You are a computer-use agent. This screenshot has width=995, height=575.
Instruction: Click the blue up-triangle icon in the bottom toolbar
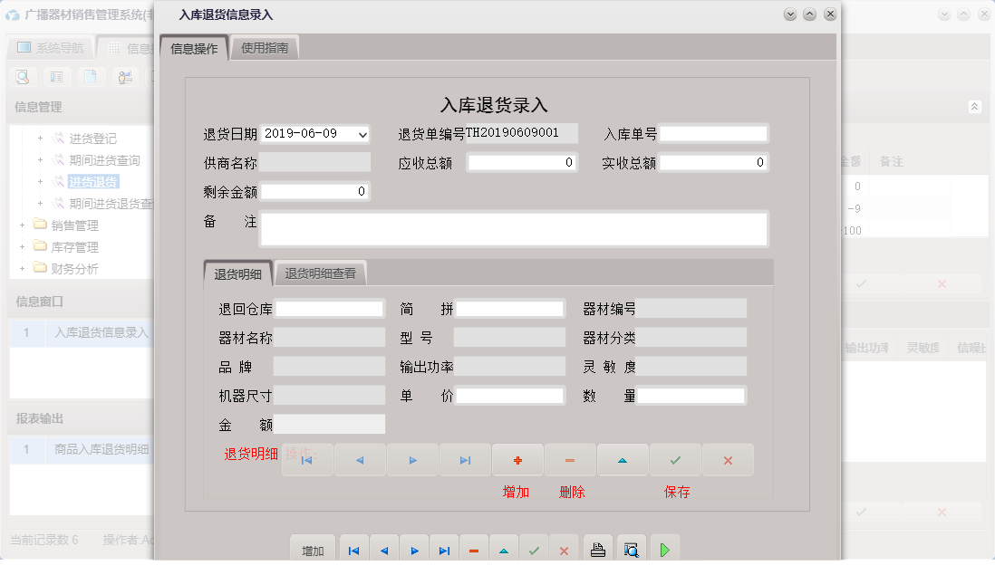[x=504, y=547]
